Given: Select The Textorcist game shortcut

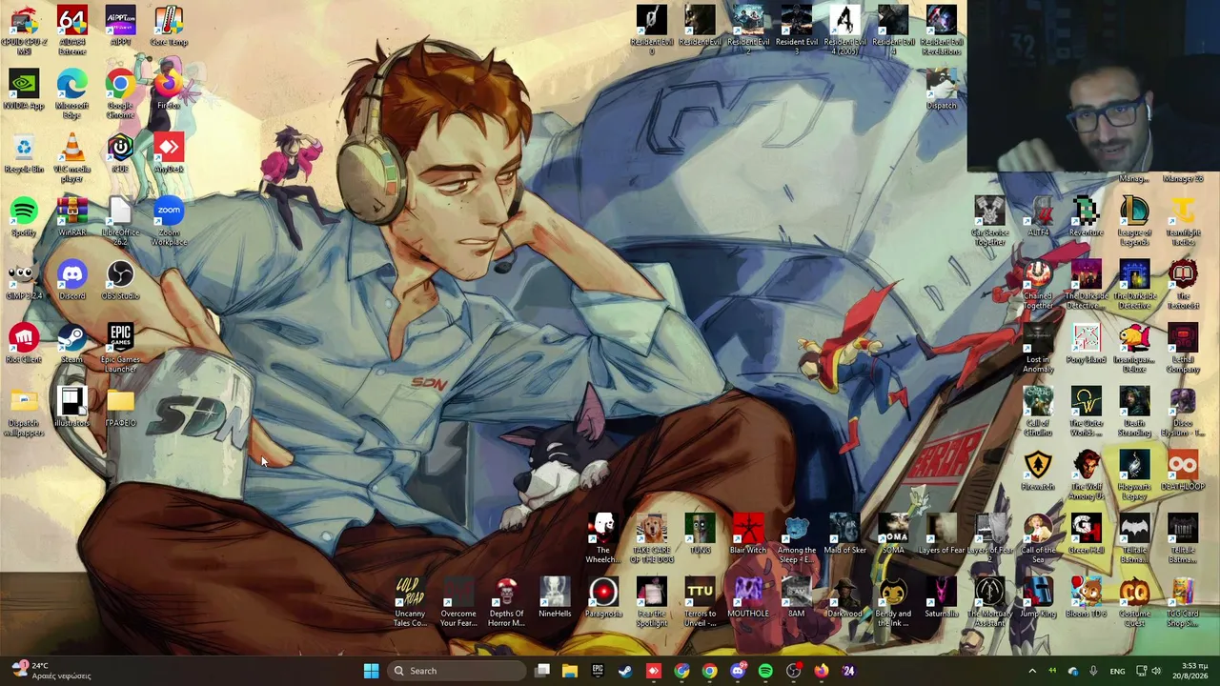Looking at the screenshot, I should tap(1183, 286).
